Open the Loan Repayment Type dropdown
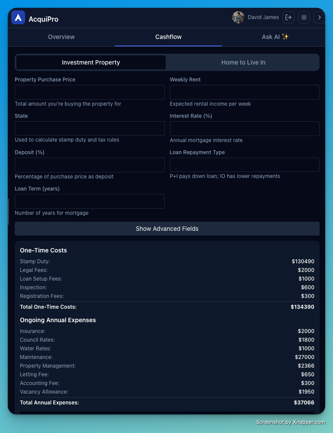333x433 pixels. pyautogui.click(x=245, y=165)
